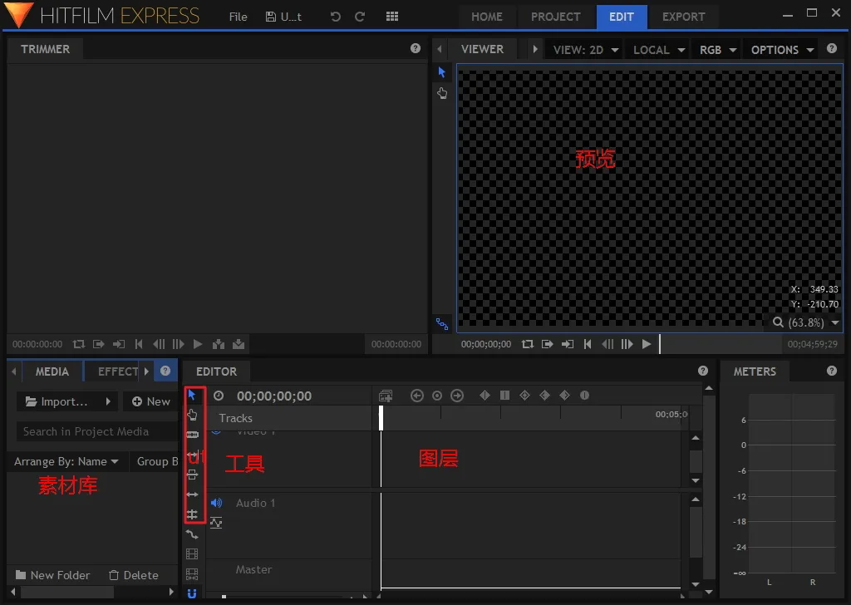Open the audio sync tool below toolbar box

[x=192, y=534]
